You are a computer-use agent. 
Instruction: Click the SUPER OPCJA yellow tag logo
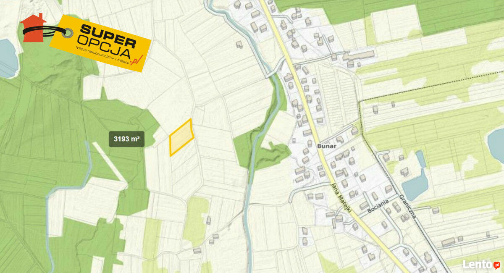(100, 43)
